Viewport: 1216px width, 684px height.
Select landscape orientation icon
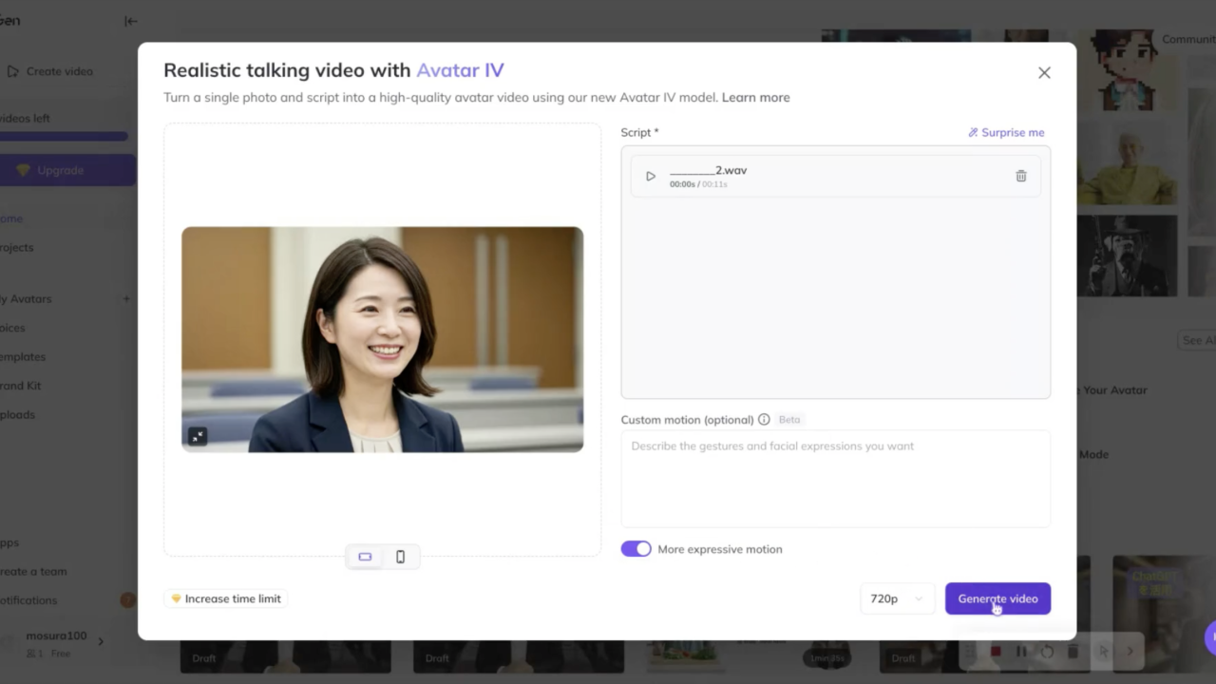(x=365, y=557)
